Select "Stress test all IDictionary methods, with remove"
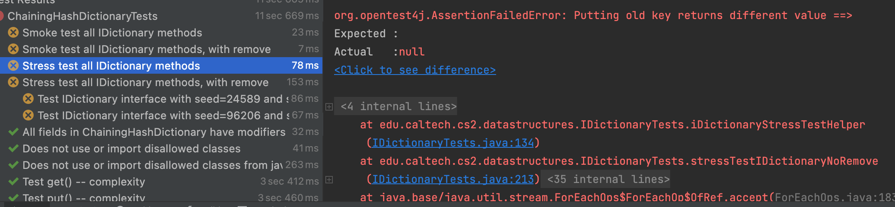895x207 pixels. click(145, 82)
